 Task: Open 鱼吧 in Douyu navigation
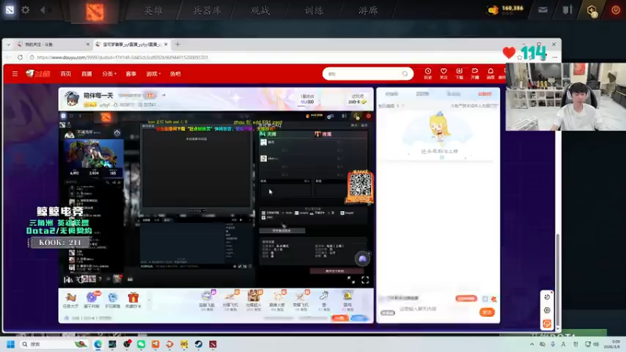tap(175, 74)
